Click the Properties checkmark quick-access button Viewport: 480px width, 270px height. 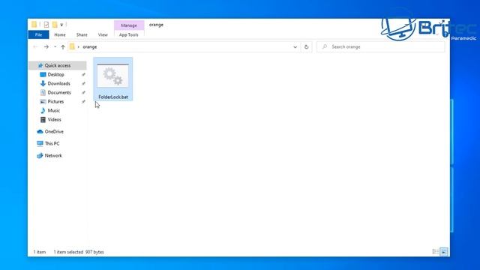46,25
